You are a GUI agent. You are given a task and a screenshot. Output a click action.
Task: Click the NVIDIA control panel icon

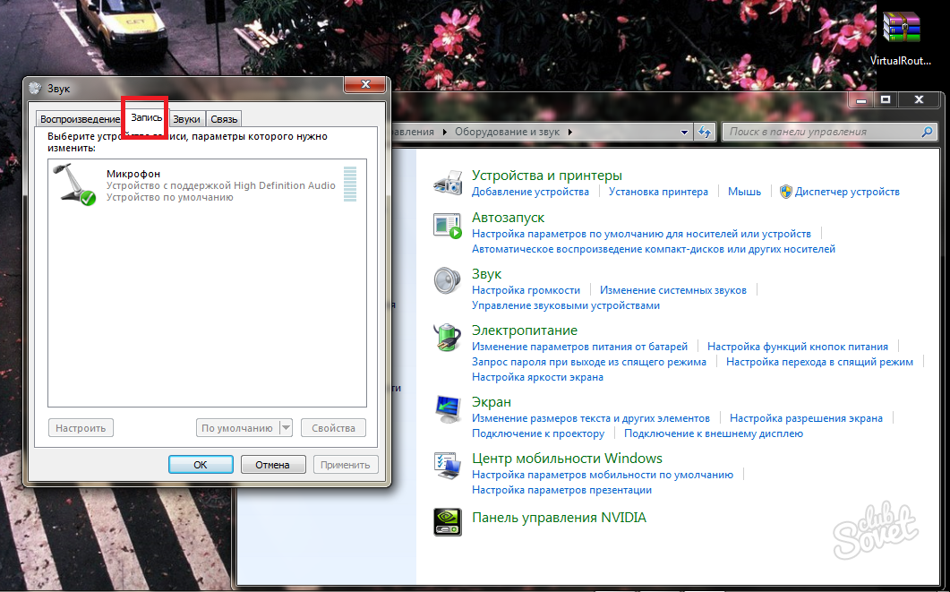[x=448, y=521]
